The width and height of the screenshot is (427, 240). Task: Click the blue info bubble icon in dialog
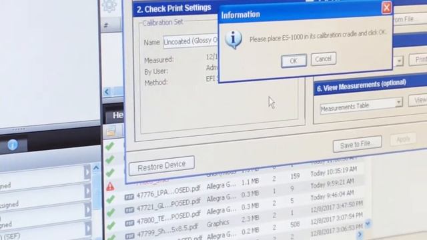234,40
